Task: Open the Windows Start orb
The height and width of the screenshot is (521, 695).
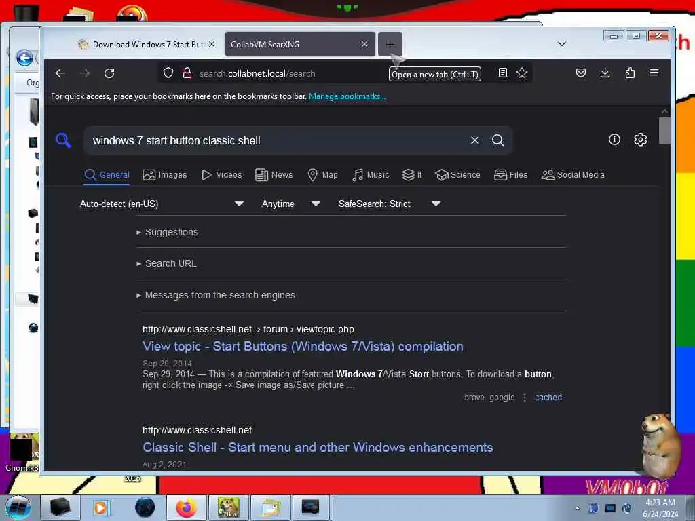Action: [18, 507]
